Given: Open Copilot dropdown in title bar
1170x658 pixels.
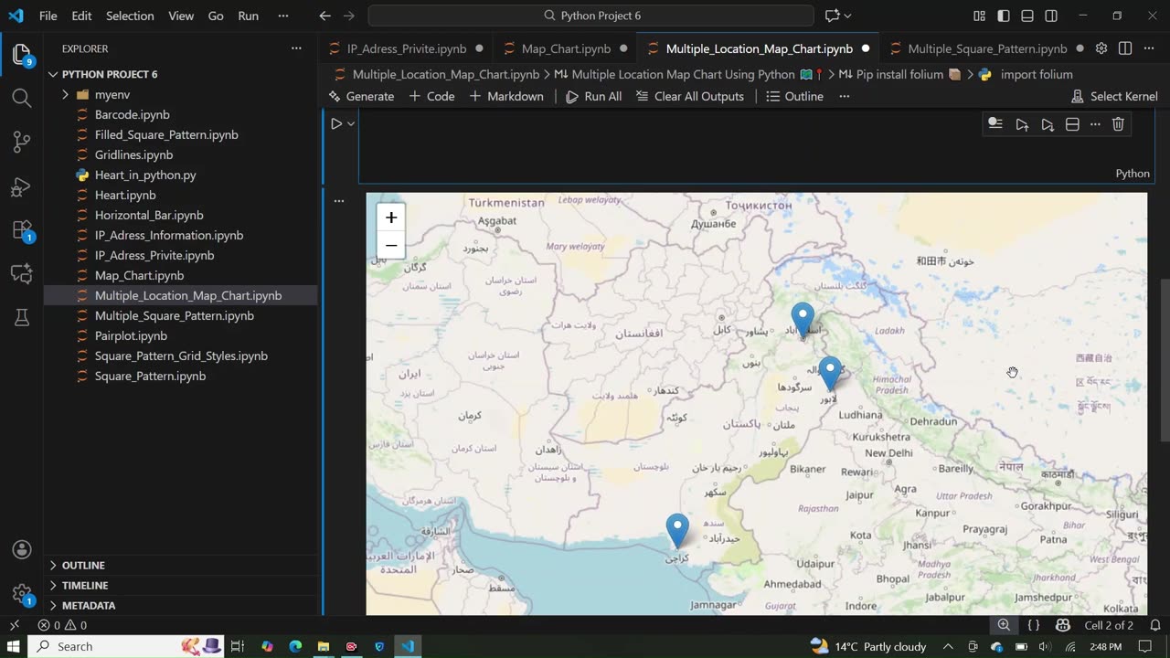Looking at the screenshot, I should tap(848, 16).
